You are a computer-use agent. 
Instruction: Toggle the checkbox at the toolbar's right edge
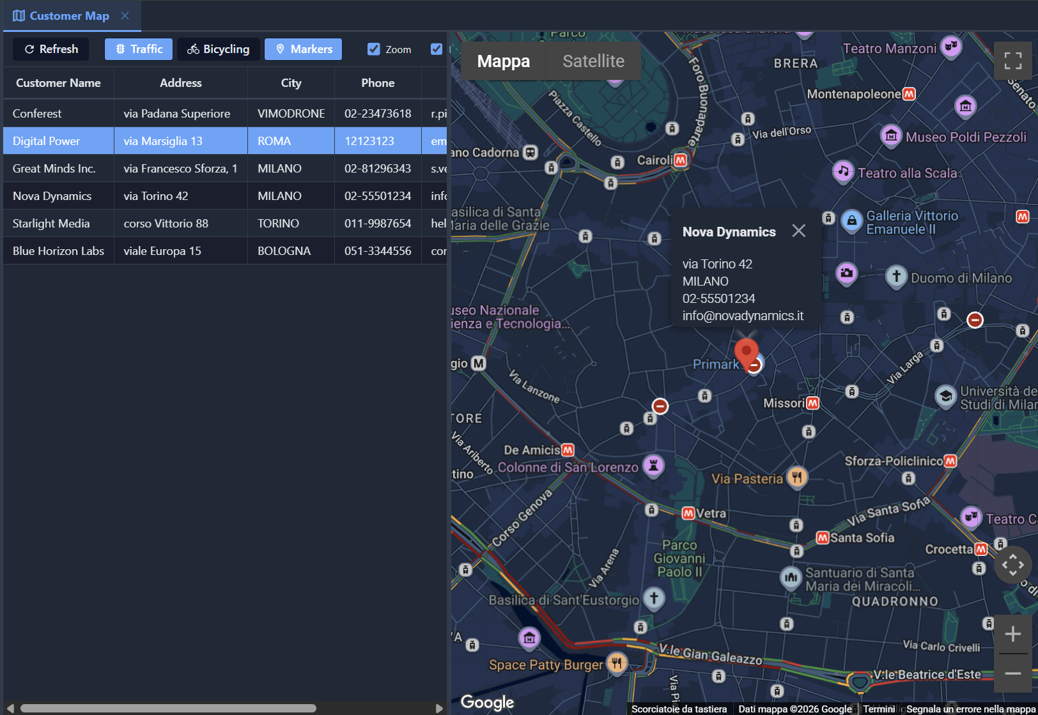[437, 49]
